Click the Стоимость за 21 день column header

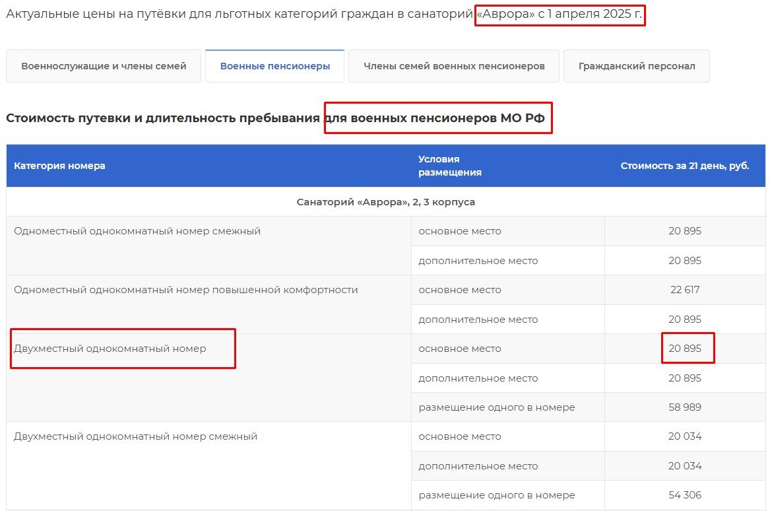pos(684,166)
